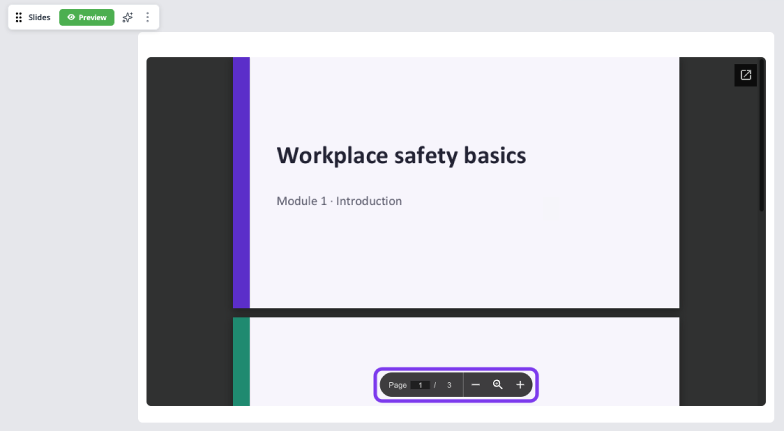The width and height of the screenshot is (784, 431).
Task: Click the page number input field
Action: [x=420, y=385]
